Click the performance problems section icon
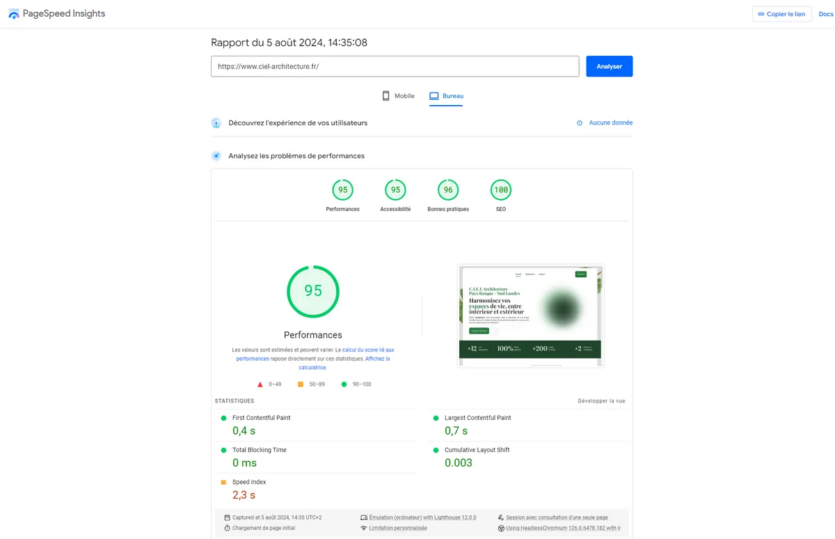Viewport: 835px width, 539px height. coord(216,156)
